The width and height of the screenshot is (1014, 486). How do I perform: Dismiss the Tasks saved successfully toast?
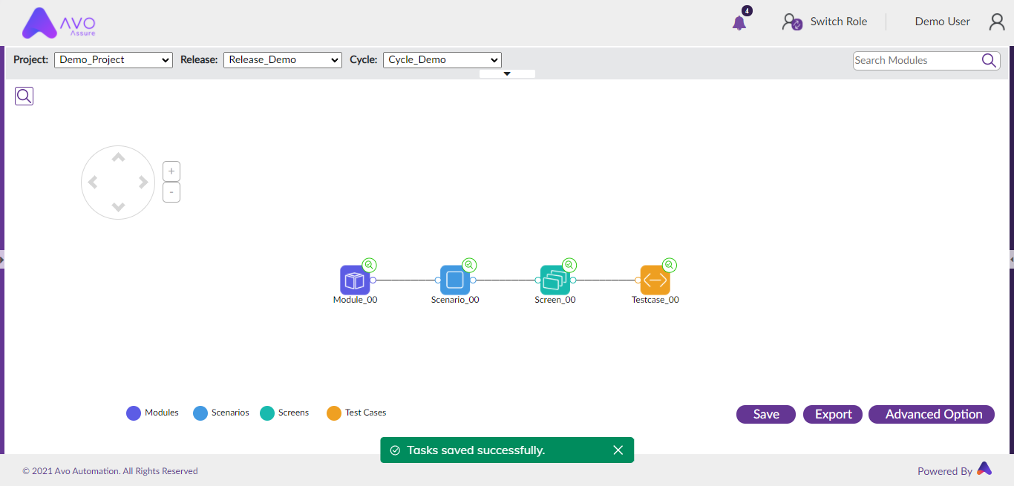click(618, 450)
